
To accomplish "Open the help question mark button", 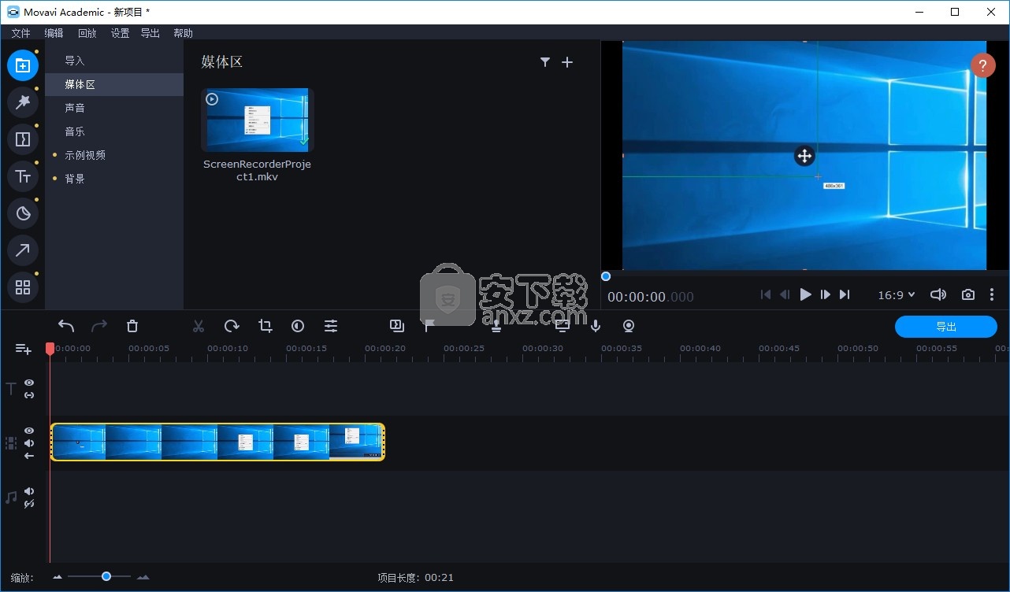I will [982, 65].
